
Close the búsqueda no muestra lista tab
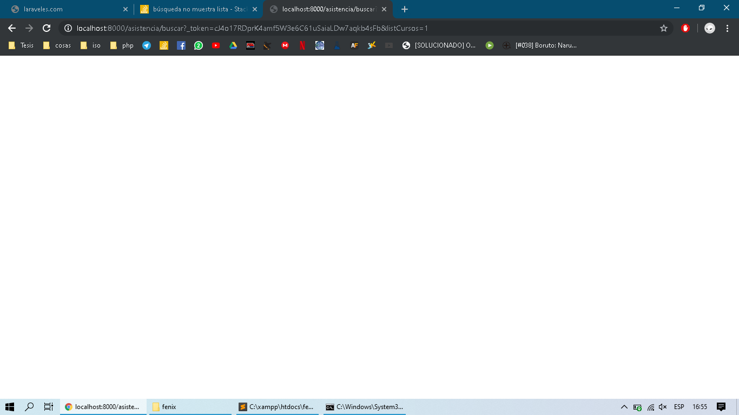pyautogui.click(x=255, y=9)
